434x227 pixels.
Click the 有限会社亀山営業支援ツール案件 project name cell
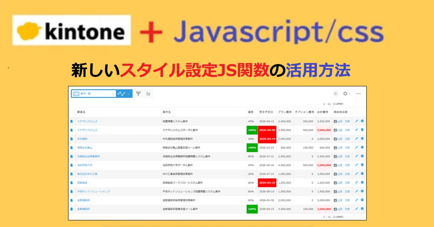204,148
